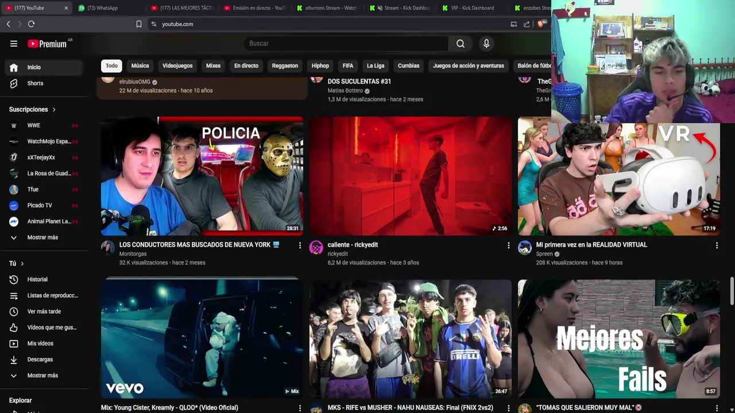Open the Tú section heading
735x413 pixels.
tap(16, 263)
